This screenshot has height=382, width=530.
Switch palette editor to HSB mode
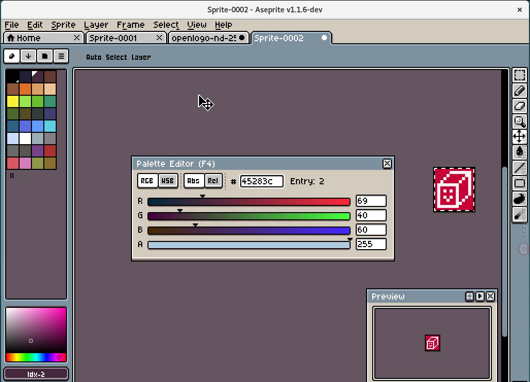point(168,181)
